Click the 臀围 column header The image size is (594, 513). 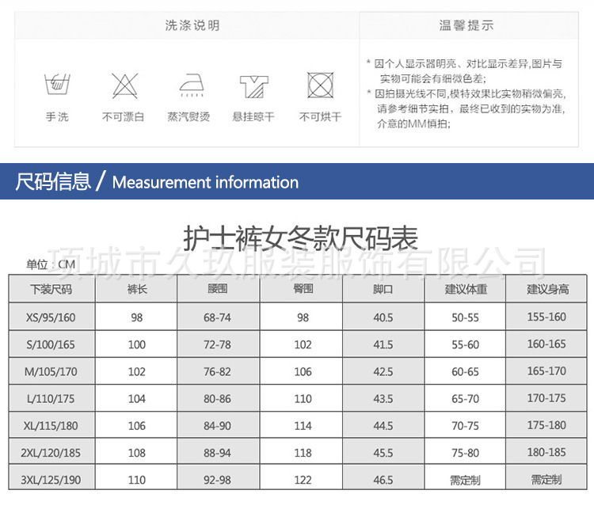tap(303, 289)
